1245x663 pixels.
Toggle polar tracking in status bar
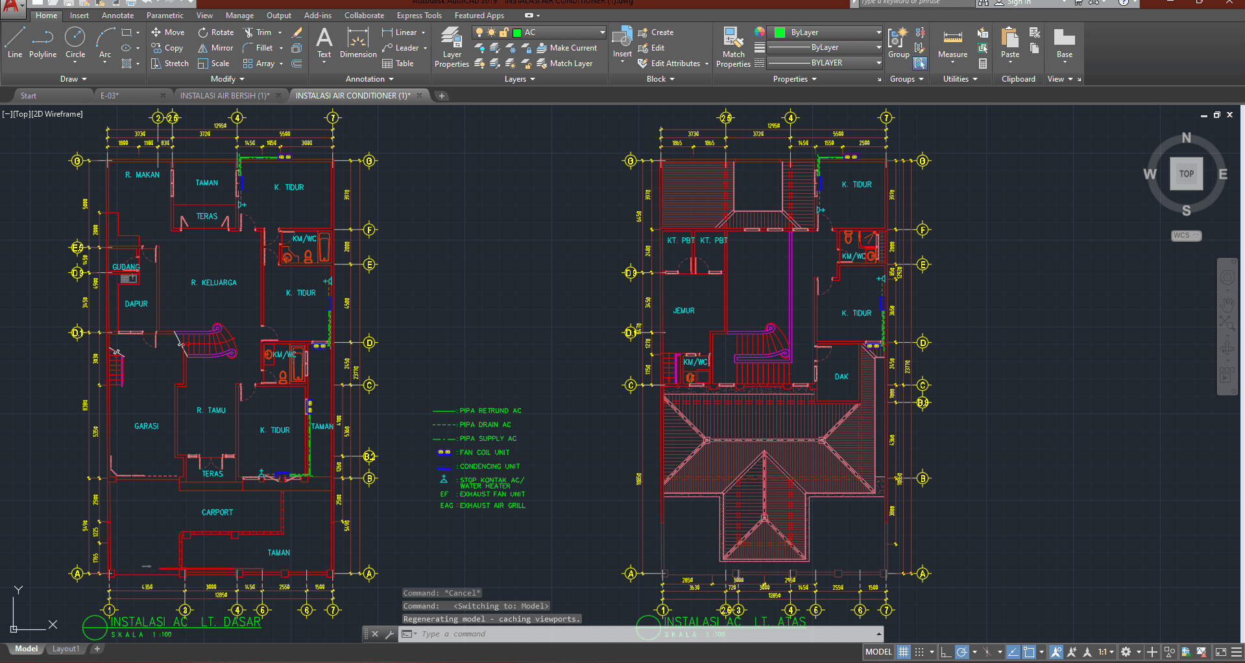961,652
